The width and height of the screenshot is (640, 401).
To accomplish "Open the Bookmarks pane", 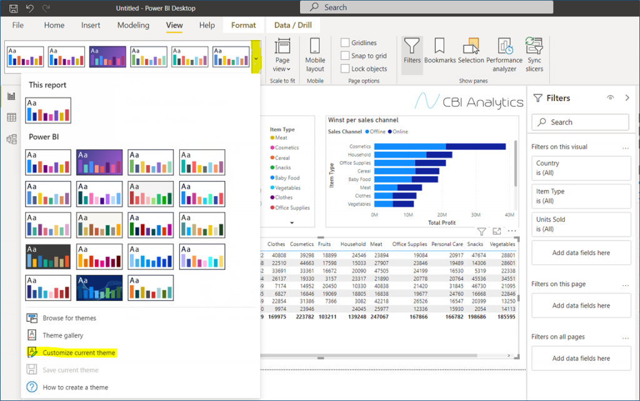I will point(439,51).
